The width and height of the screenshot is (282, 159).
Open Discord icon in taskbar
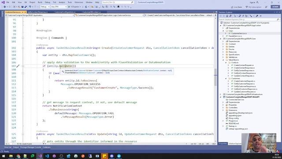pos(111,156)
